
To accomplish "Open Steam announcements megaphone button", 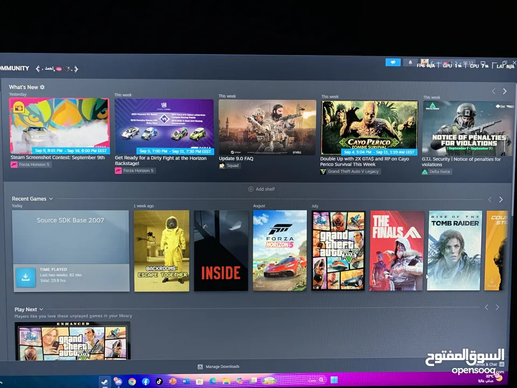I will [393, 62].
